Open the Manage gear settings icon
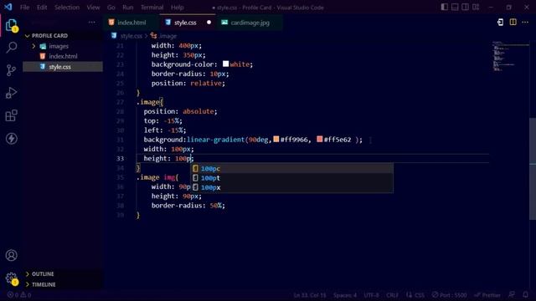The image size is (536, 301). coord(11,278)
